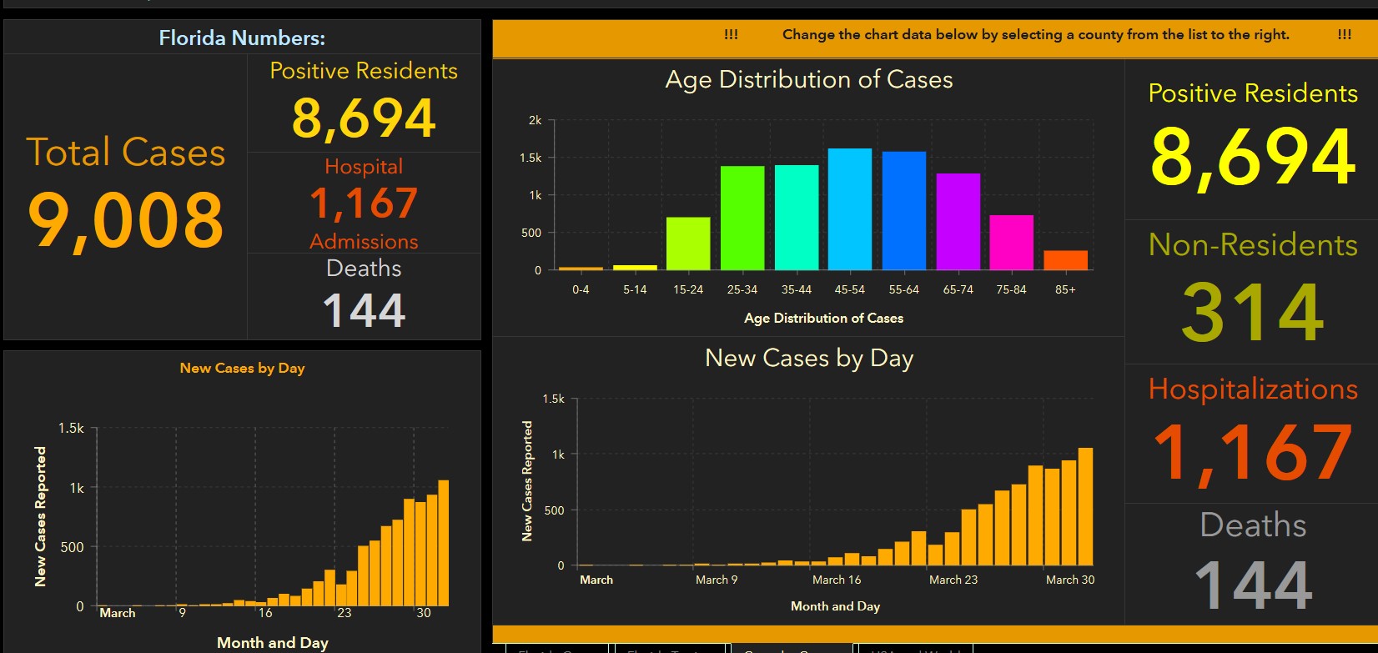Screen dimensions: 1378x653
Task: Click the 9,008 total cases value
Action: pos(126,220)
